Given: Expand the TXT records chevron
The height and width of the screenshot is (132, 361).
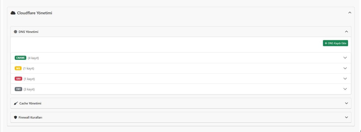Looking at the screenshot, I should 345,89.
